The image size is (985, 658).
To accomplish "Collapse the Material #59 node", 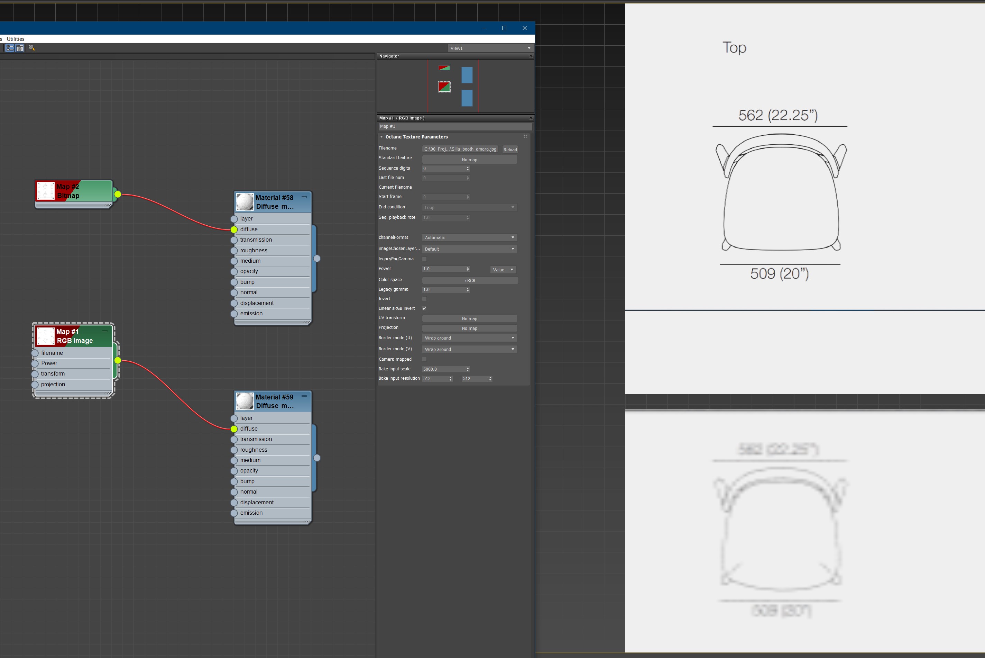I will (x=304, y=396).
